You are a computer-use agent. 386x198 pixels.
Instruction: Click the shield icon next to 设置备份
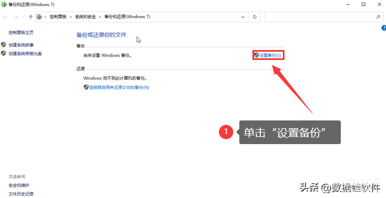(x=256, y=55)
